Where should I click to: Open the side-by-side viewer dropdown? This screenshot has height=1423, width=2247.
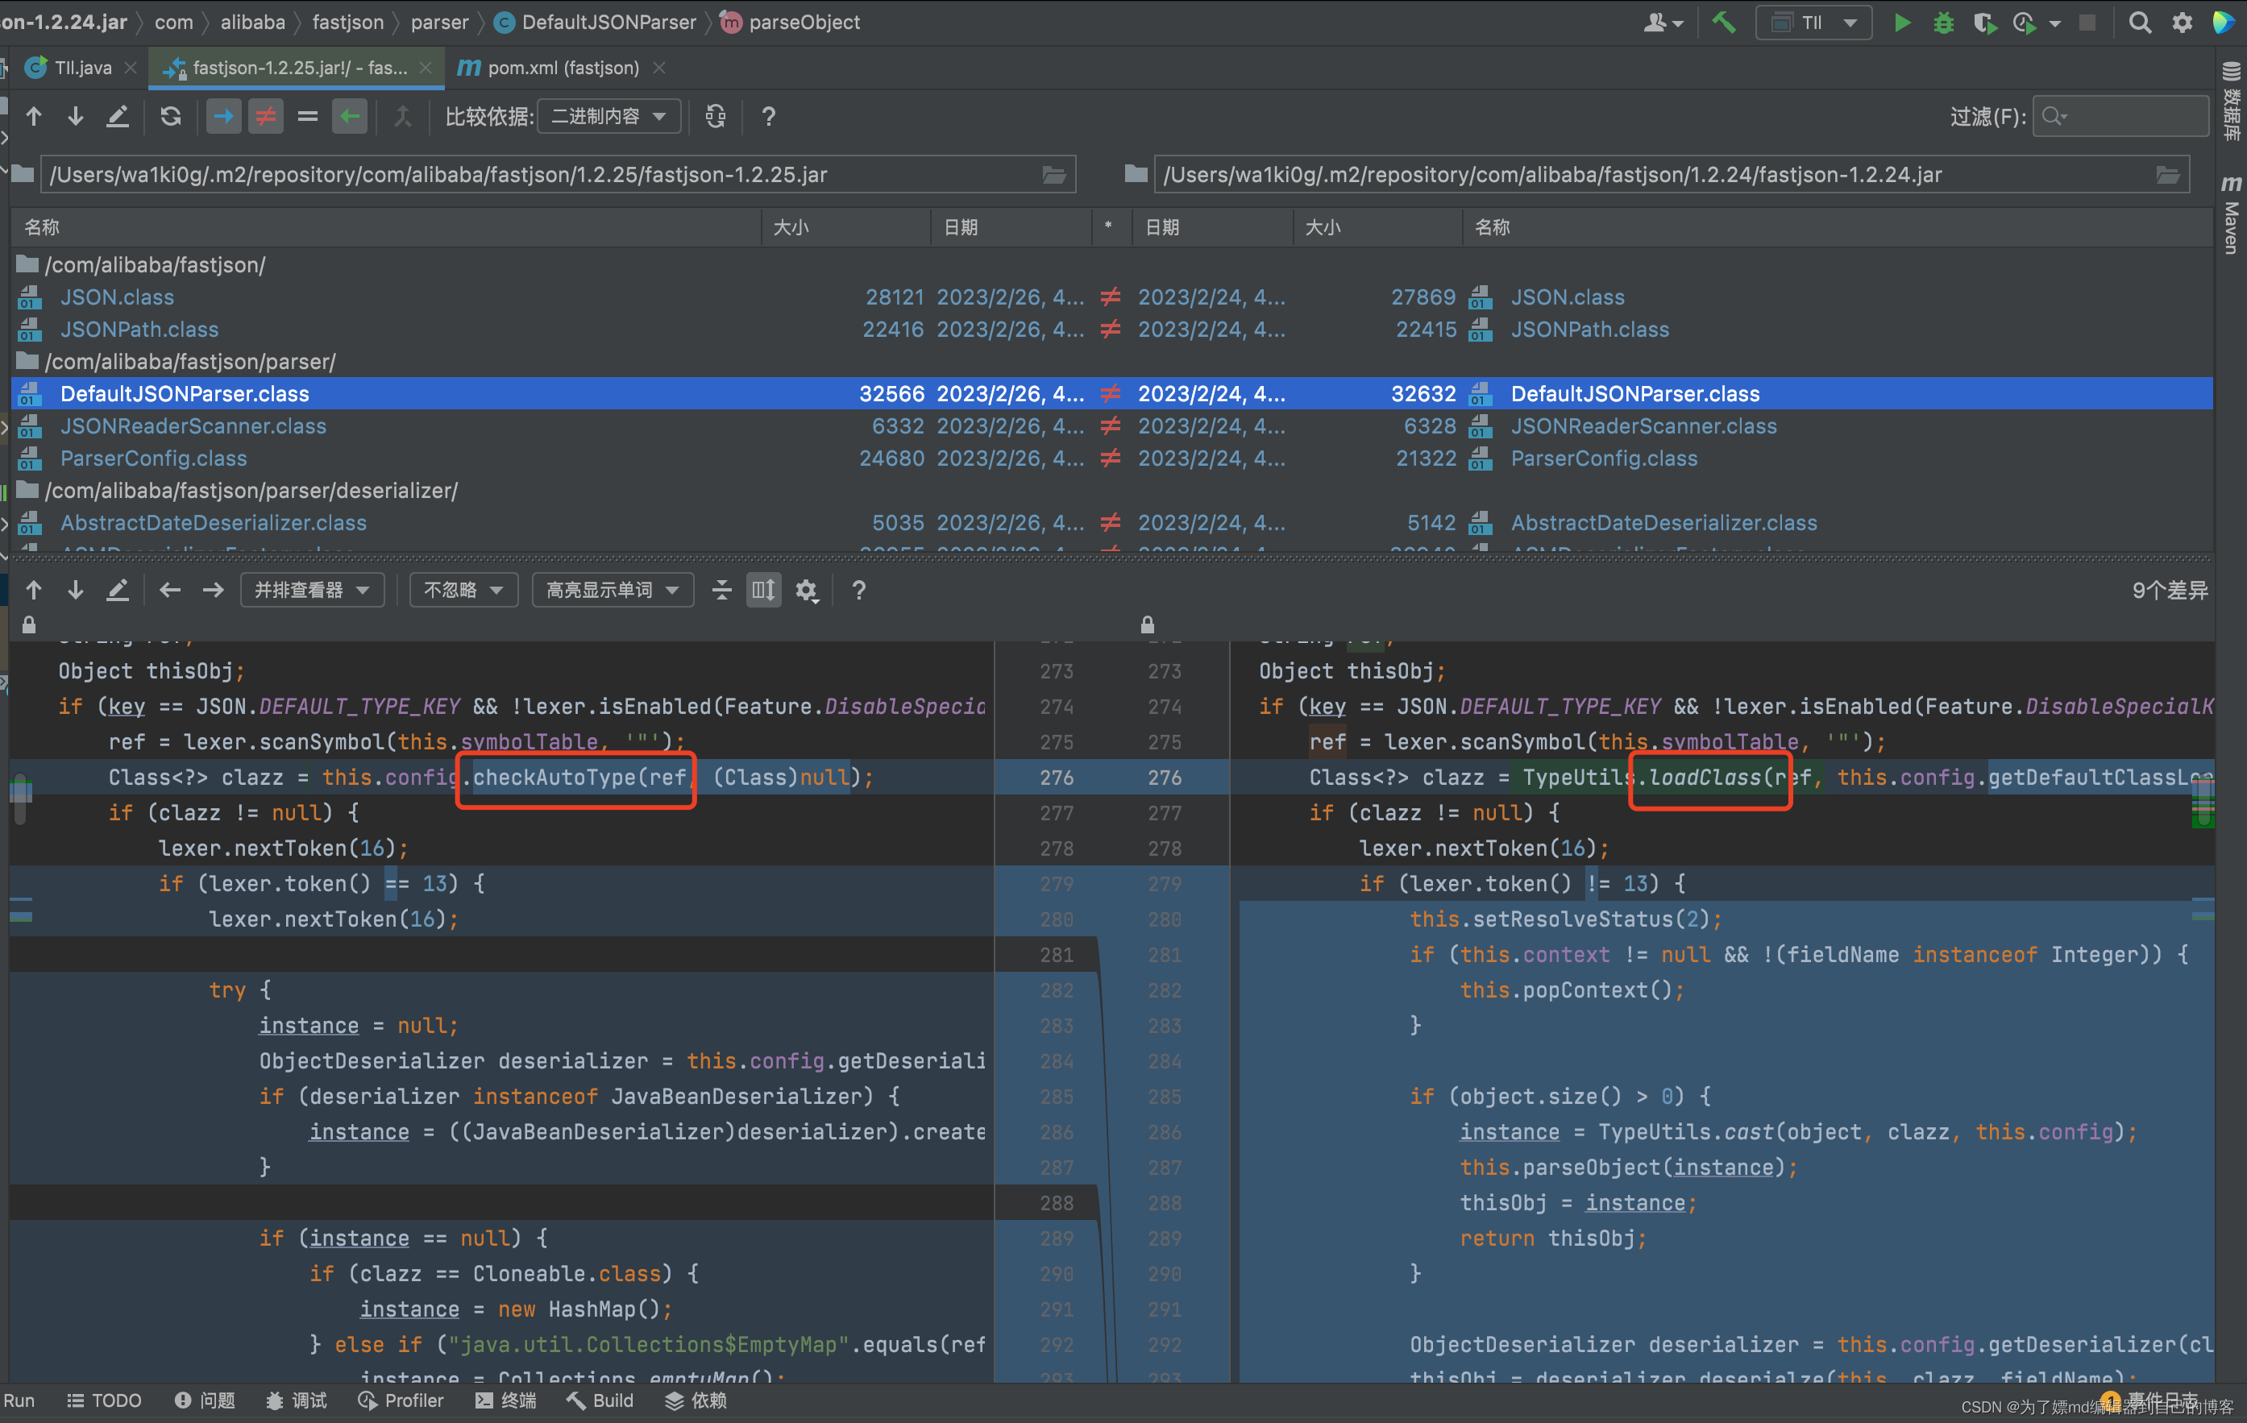(313, 590)
